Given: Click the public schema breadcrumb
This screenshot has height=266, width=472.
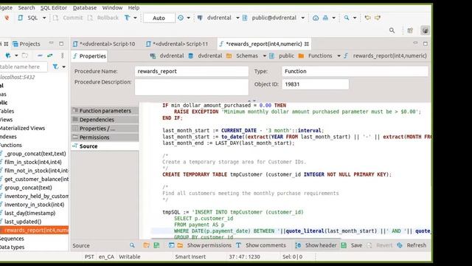Looking at the screenshot, I should tap(282, 56).
